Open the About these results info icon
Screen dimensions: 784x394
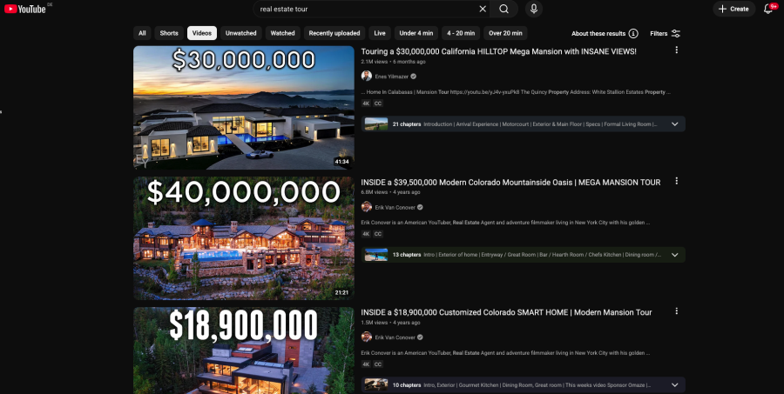(633, 33)
